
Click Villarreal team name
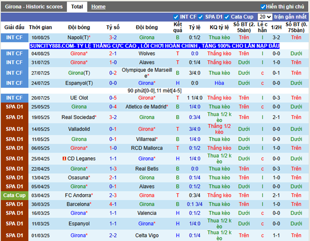coord(147,139)
